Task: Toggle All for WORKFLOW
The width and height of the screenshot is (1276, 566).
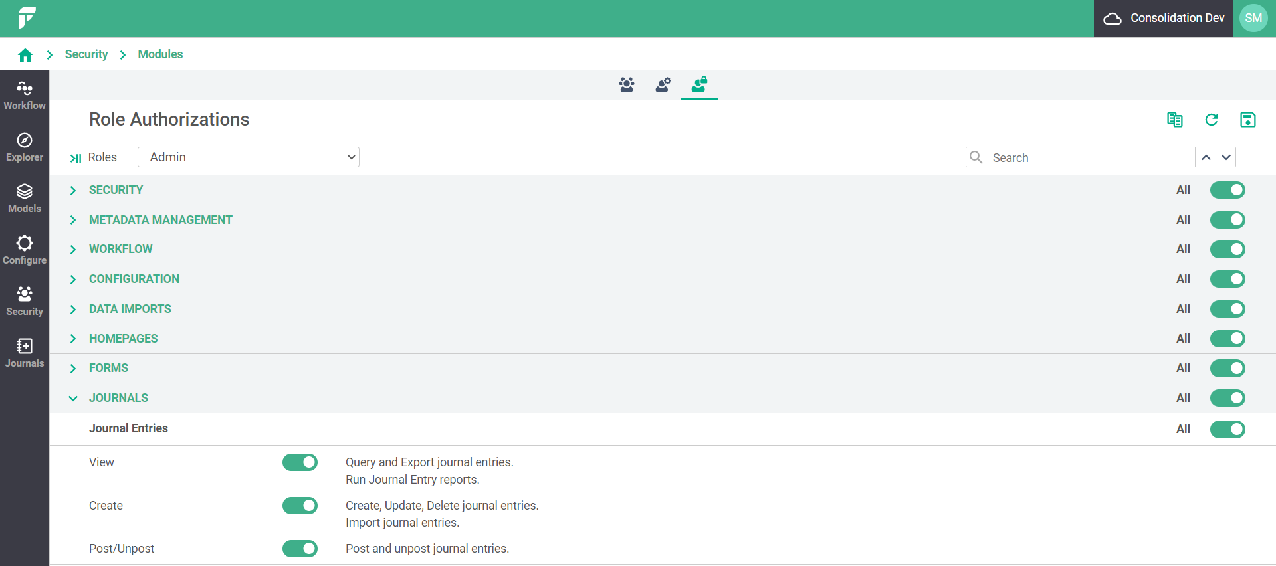Action: click(1227, 249)
